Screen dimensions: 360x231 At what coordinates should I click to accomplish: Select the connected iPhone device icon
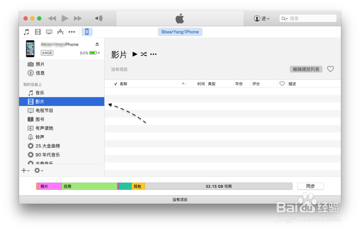[86, 32]
